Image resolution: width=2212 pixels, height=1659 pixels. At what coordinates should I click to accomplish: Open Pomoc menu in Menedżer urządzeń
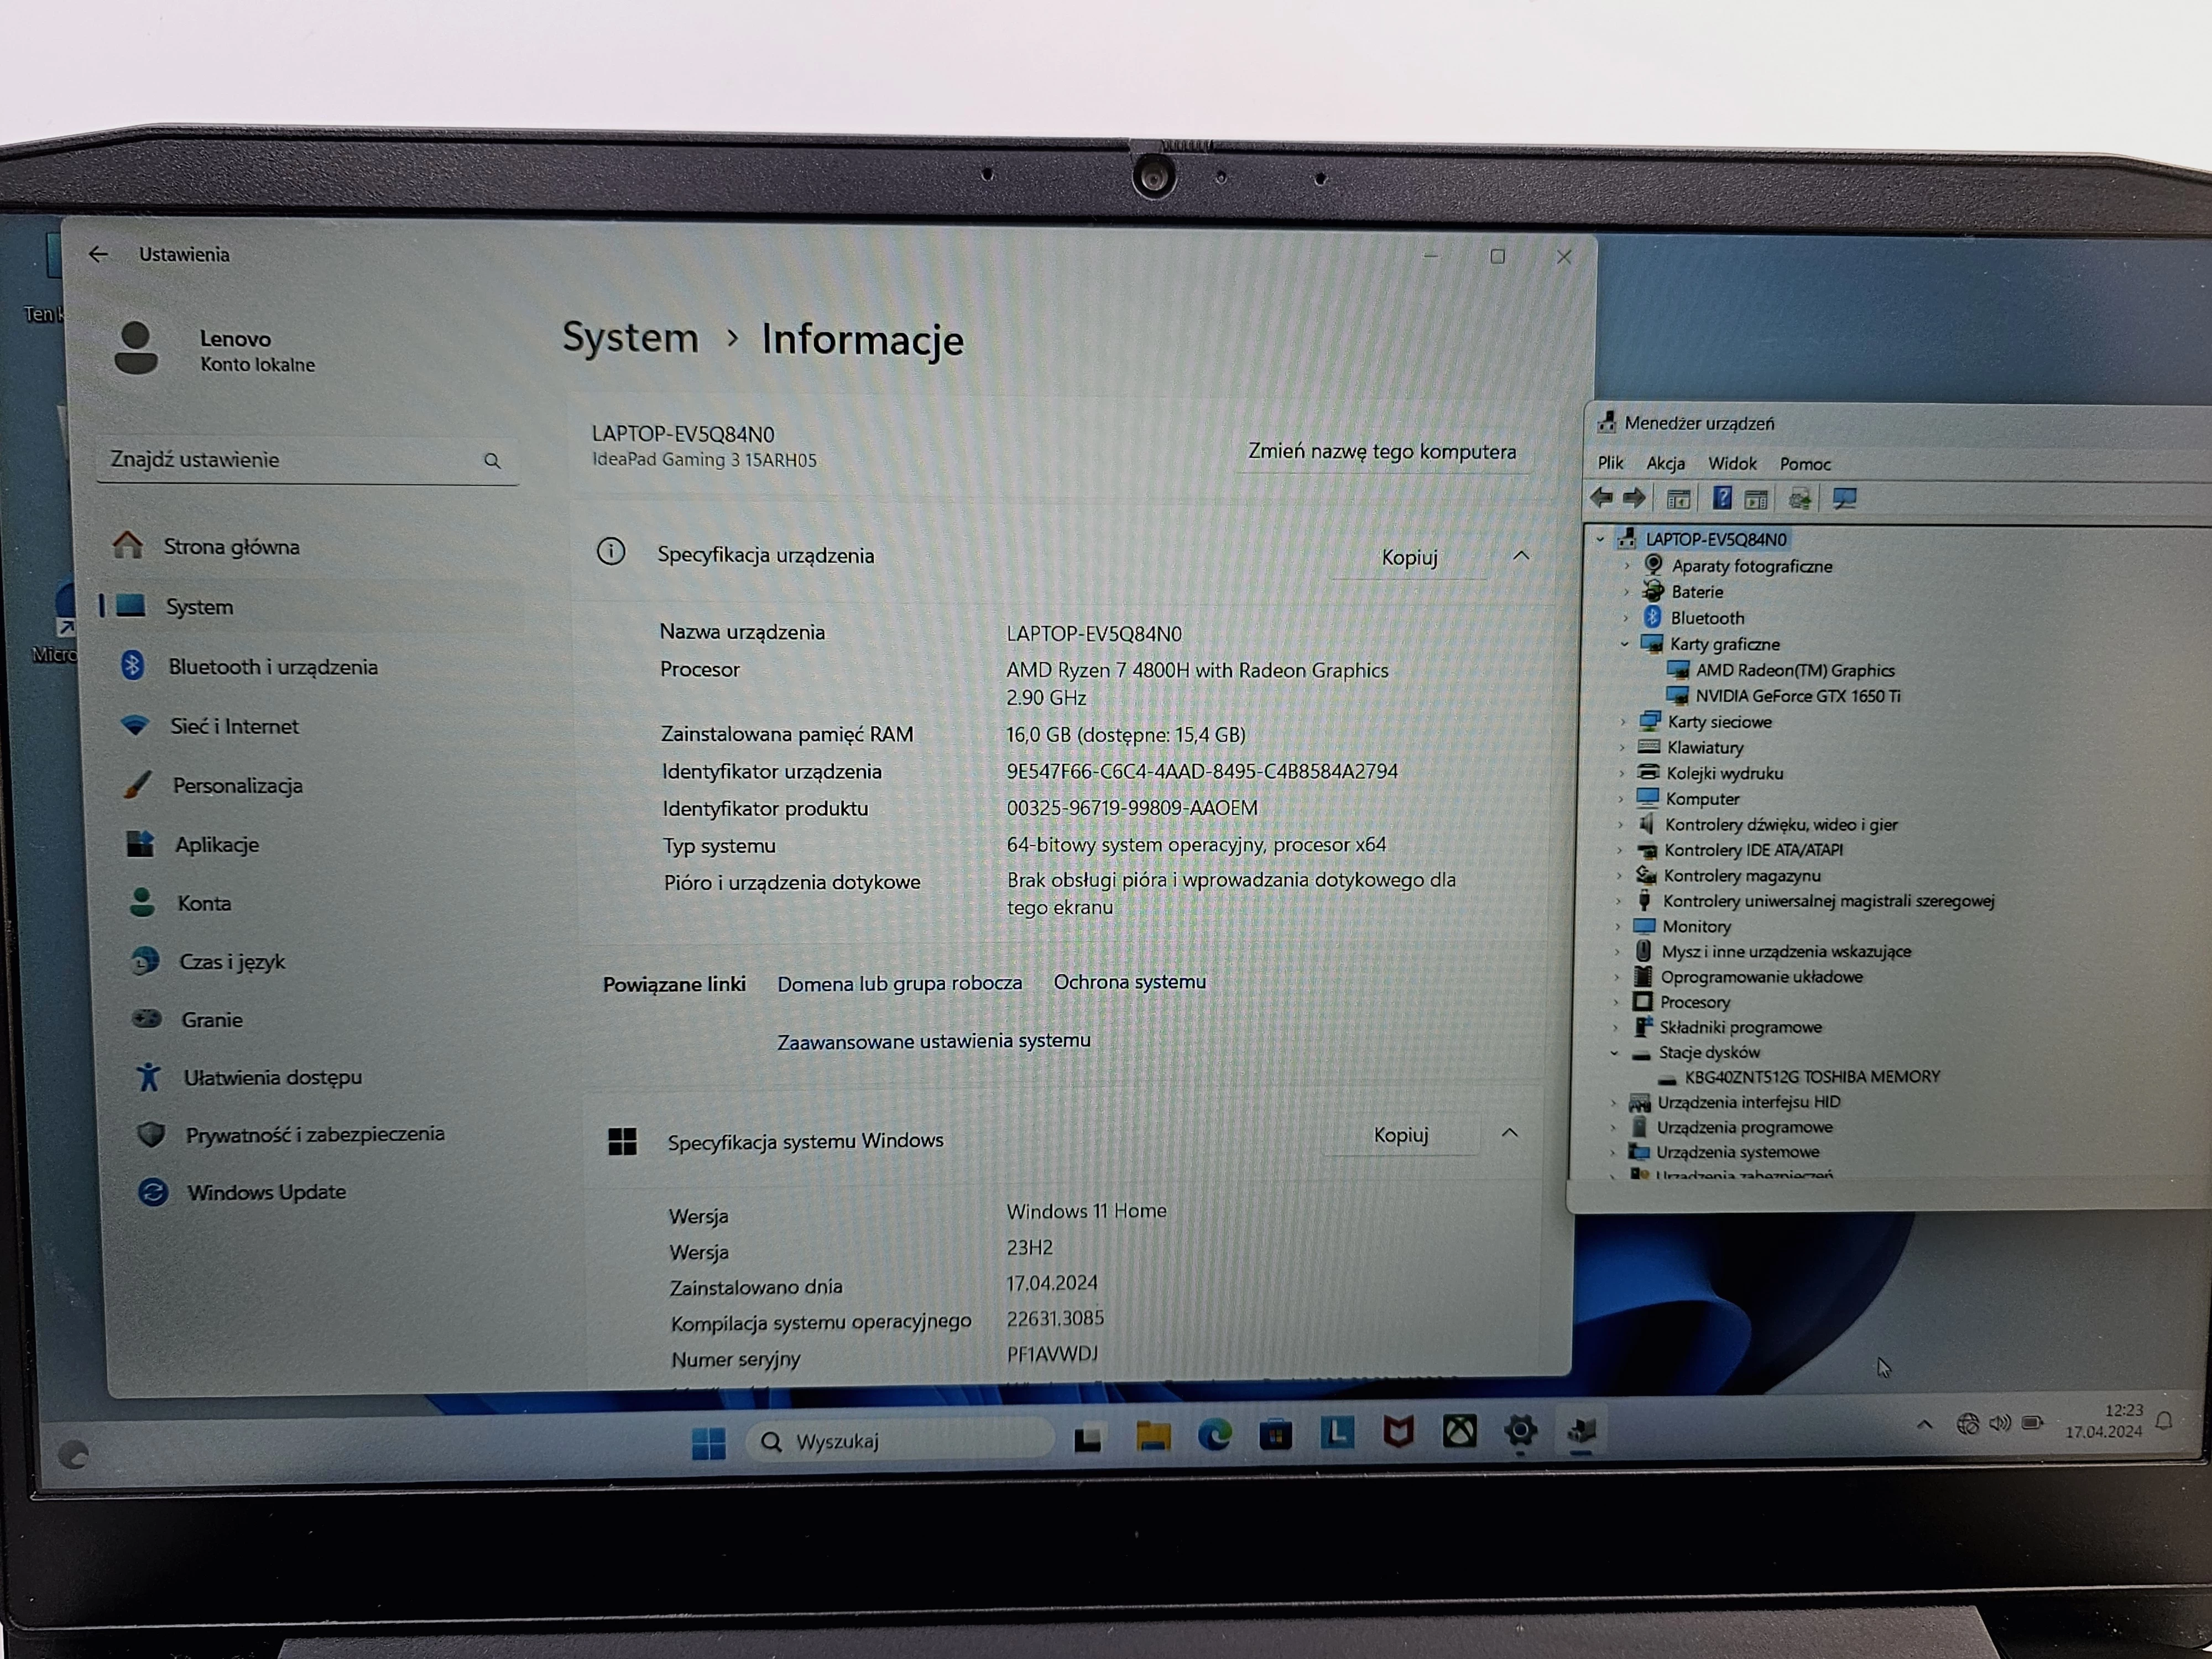click(x=1805, y=464)
